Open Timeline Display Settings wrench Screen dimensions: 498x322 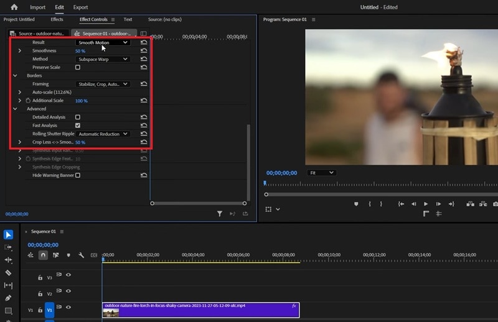[x=81, y=255]
